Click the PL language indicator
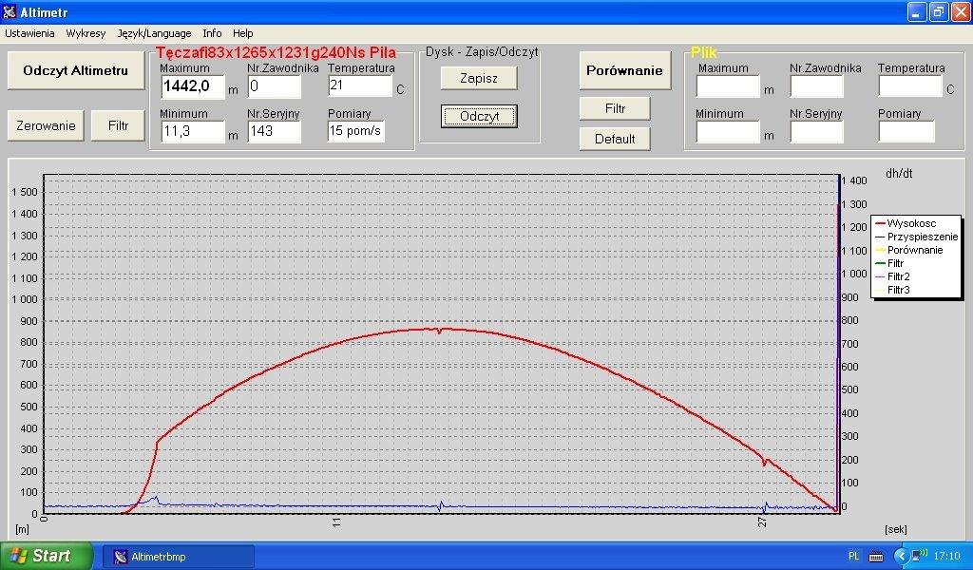This screenshot has height=570, width=973. click(853, 556)
